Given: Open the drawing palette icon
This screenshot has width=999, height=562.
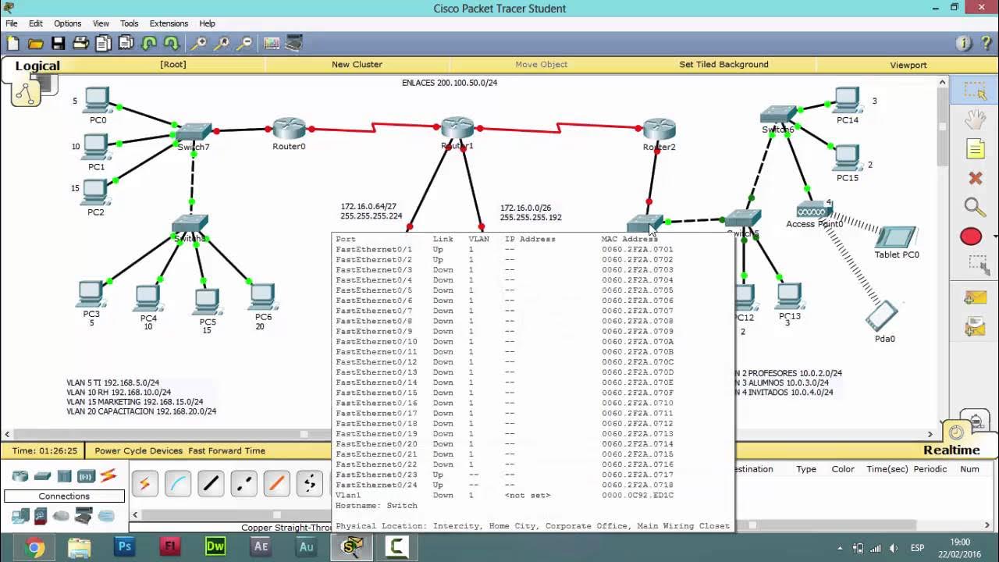Looking at the screenshot, I should (x=272, y=44).
